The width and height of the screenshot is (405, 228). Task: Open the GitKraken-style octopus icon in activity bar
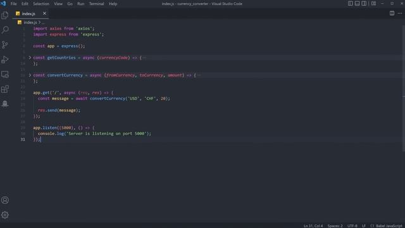coord(5,104)
